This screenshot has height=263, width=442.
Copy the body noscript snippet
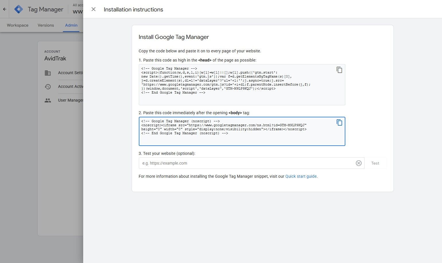tap(340, 122)
